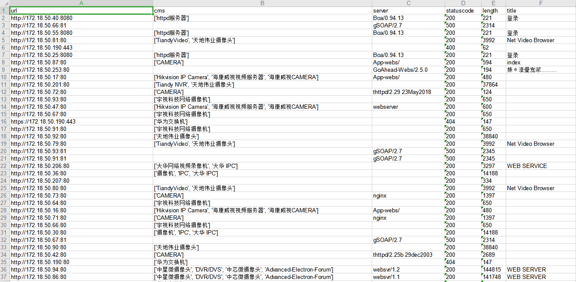The height and width of the screenshot is (282, 576).
Task: Select row 37 via its row number
Action: [5, 277]
